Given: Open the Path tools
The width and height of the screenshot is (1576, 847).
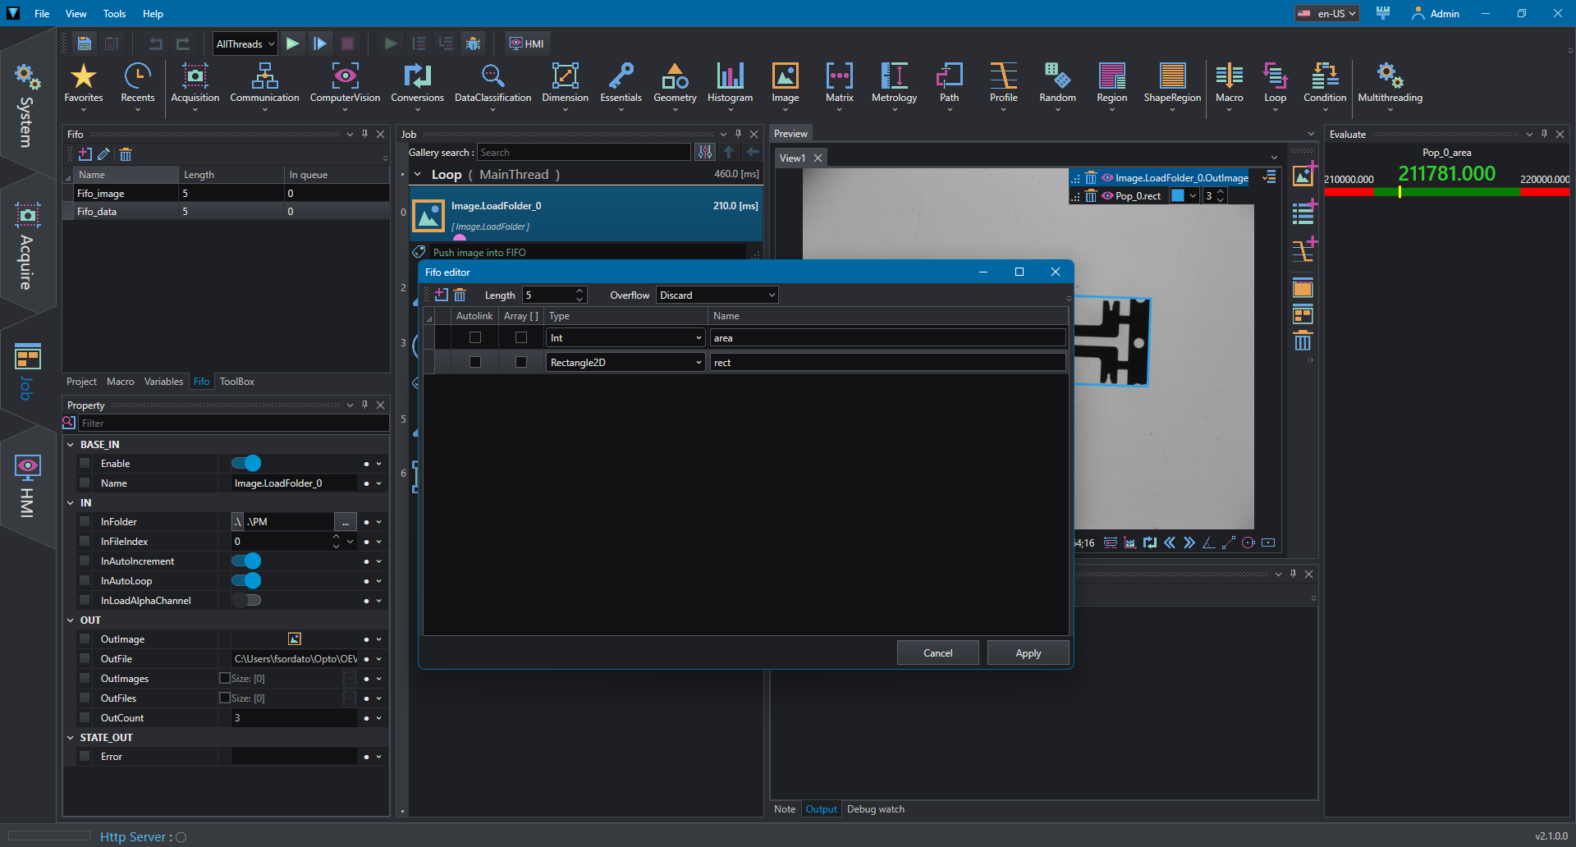Looking at the screenshot, I should pos(950,85).
